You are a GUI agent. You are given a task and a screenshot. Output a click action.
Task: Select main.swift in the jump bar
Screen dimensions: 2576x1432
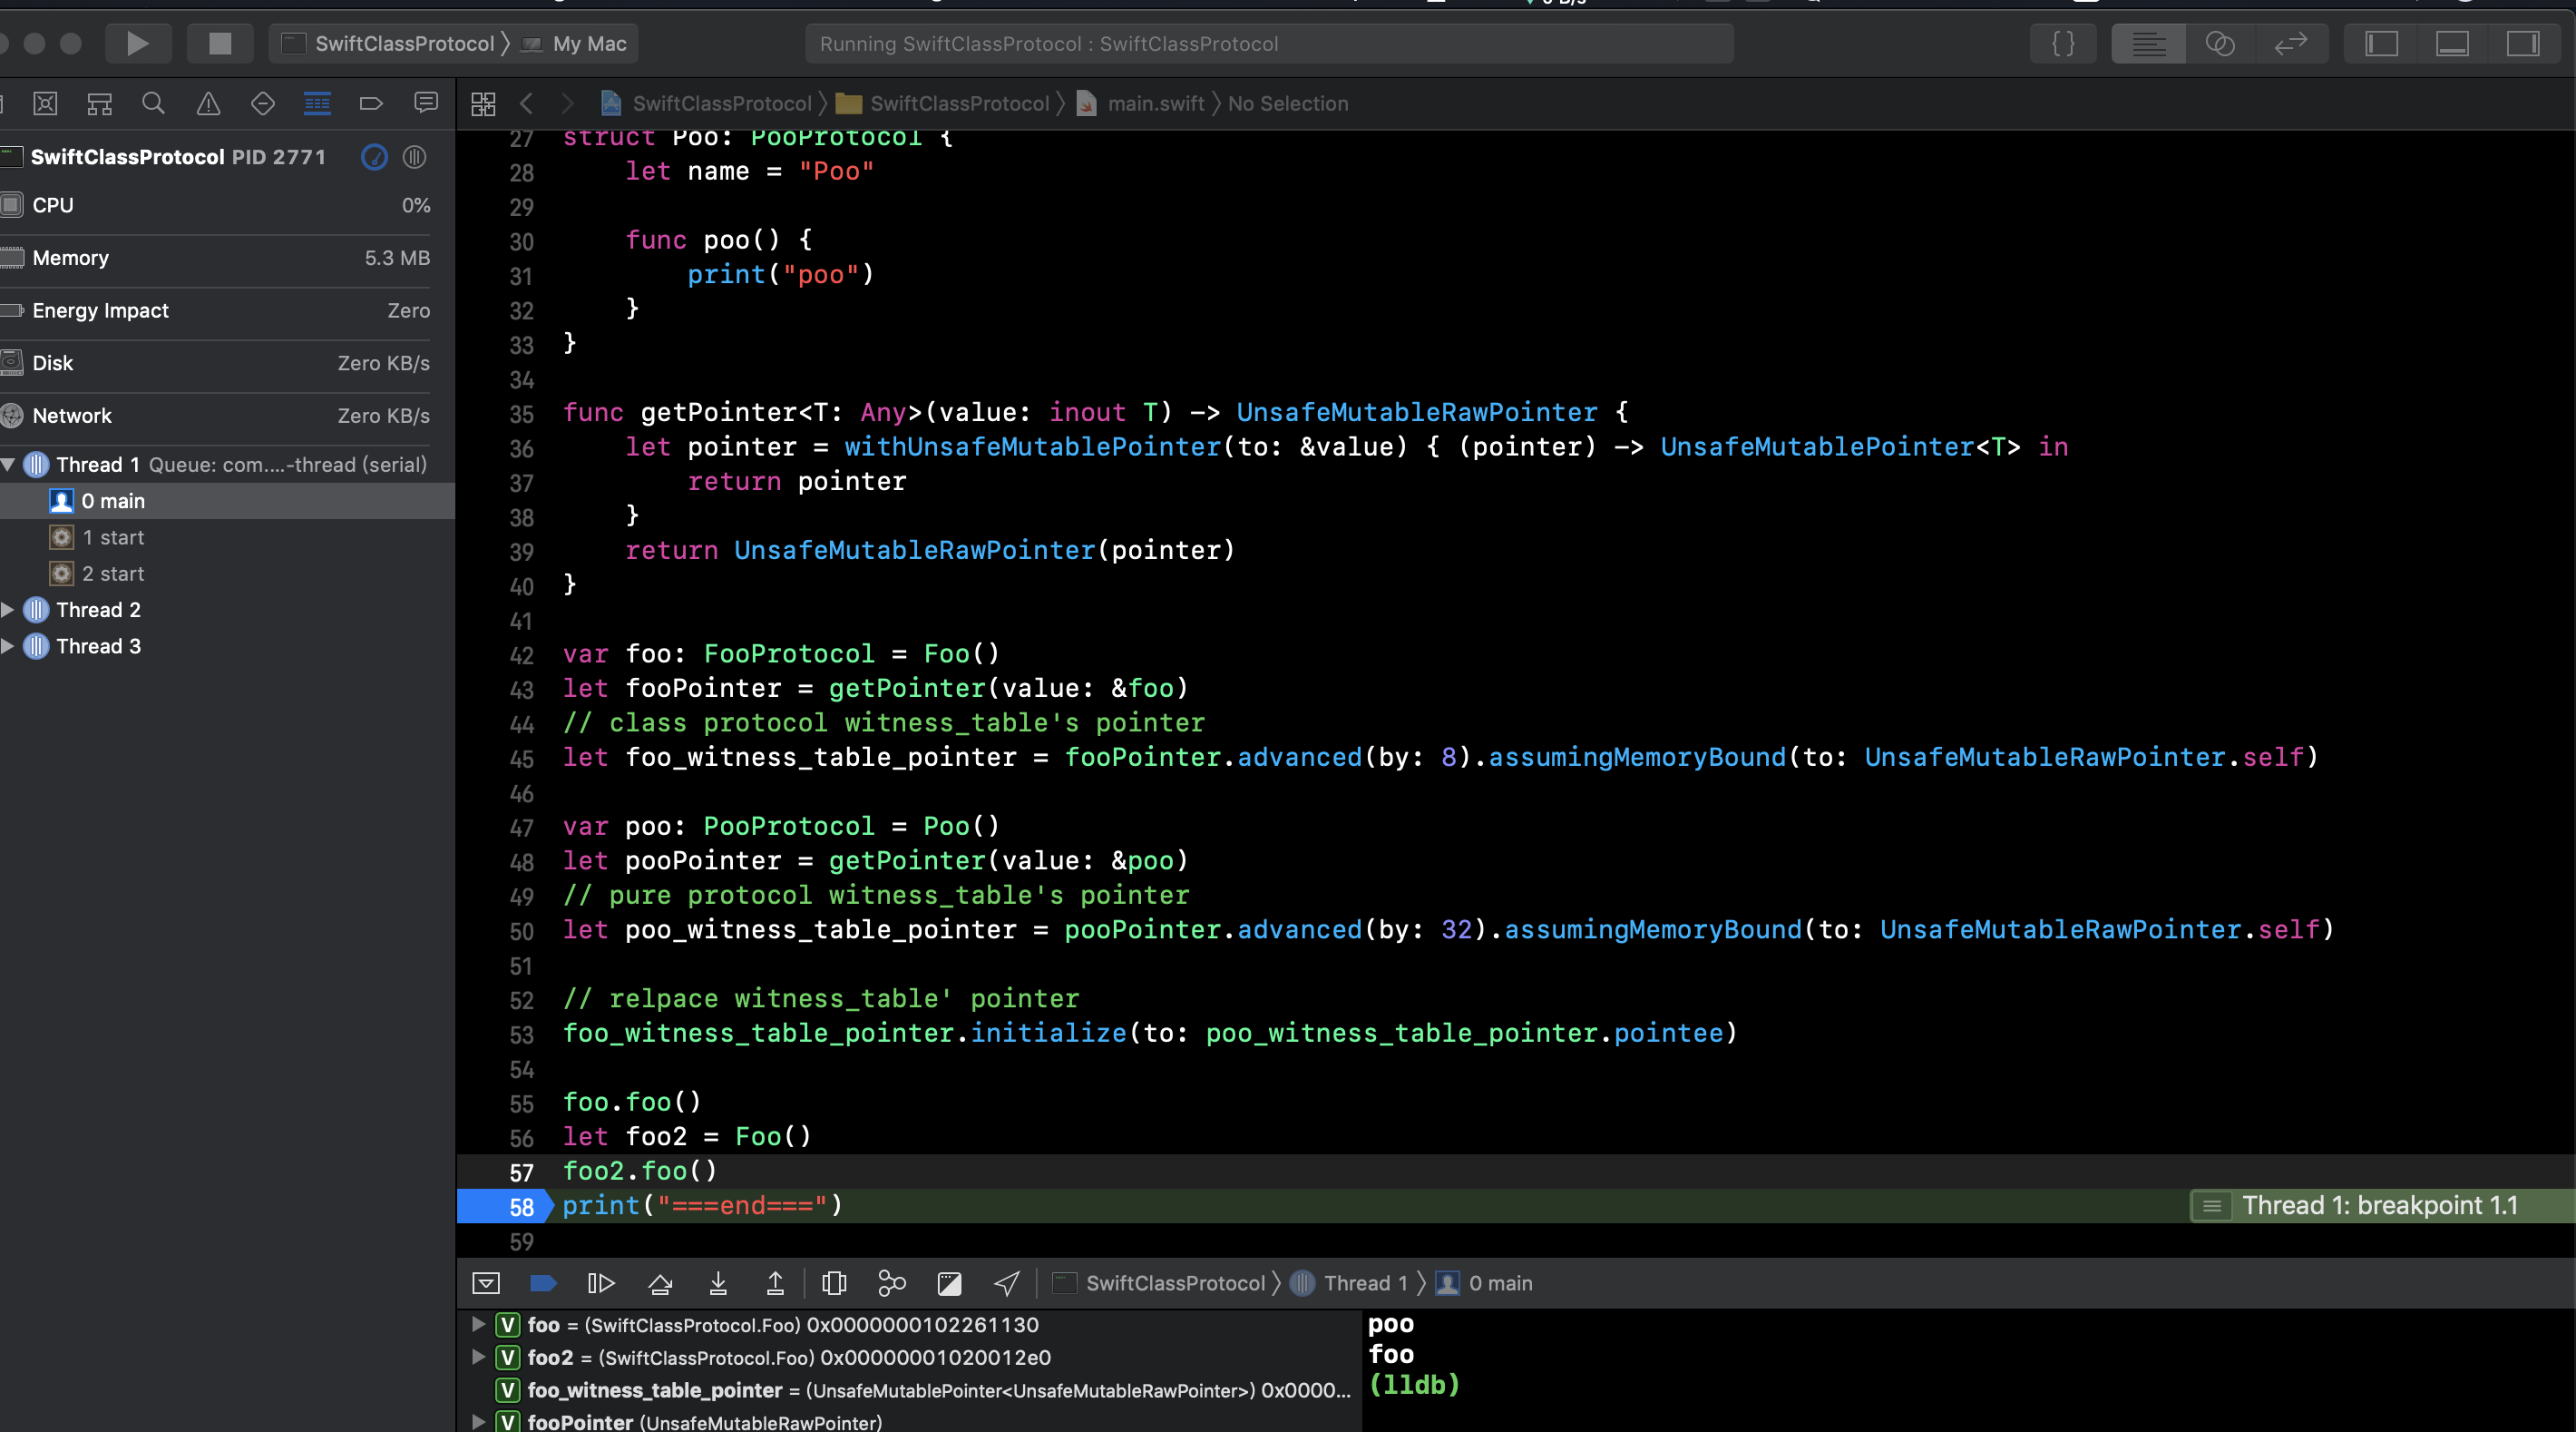click(1155, 103)
